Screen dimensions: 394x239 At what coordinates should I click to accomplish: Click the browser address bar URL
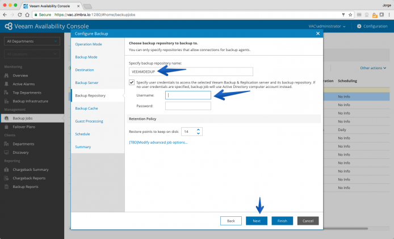[95, 15]
